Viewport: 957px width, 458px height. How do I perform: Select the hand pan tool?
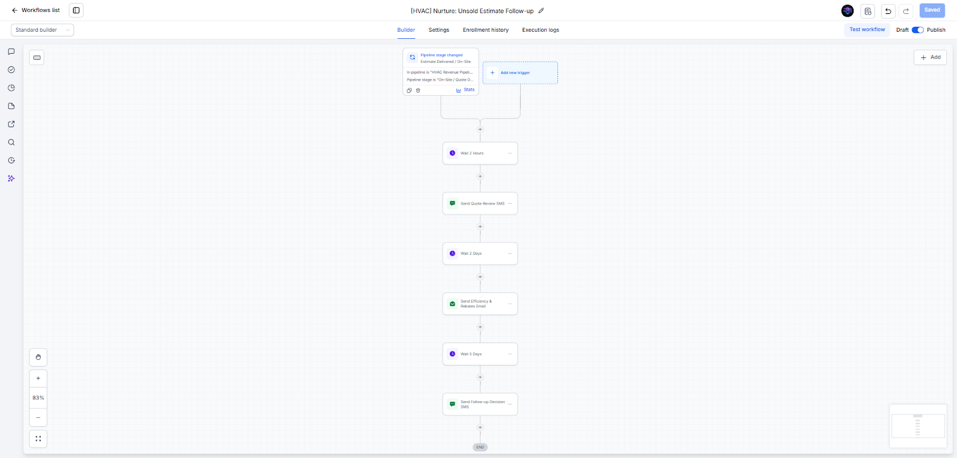38,357
